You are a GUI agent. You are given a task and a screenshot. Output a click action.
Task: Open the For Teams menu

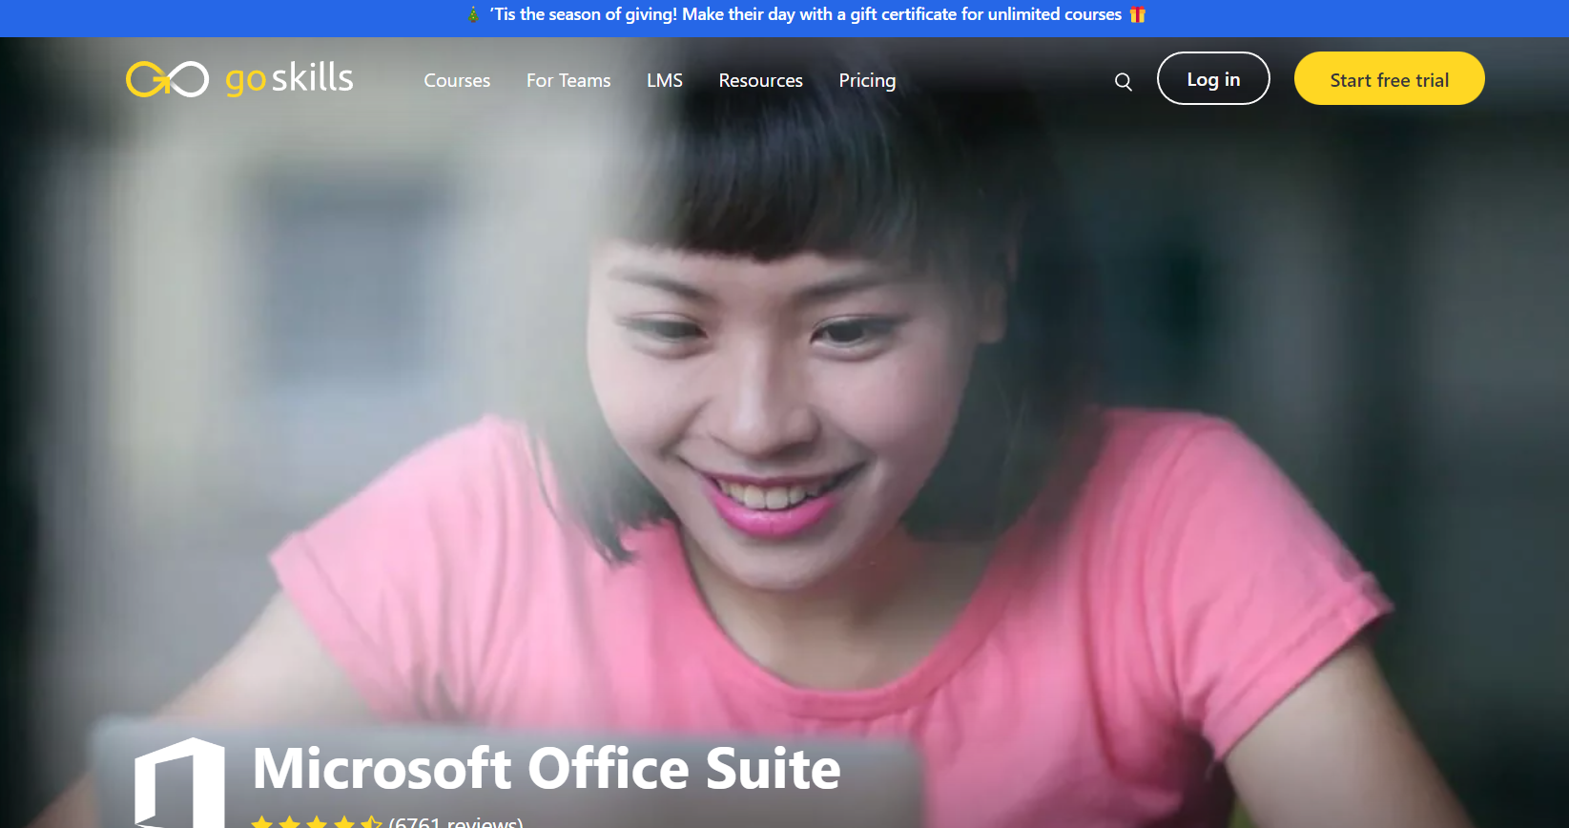click(568, 81)
